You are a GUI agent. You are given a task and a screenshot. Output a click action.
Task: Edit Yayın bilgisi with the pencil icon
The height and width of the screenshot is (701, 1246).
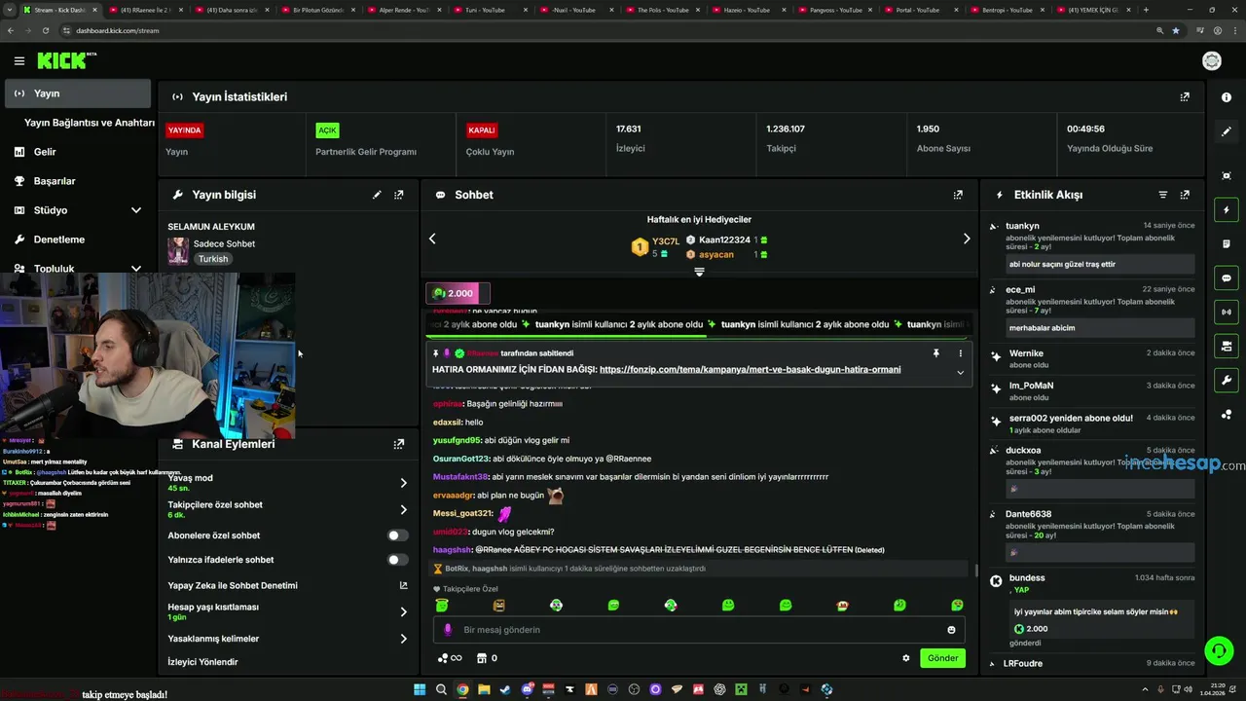pyautogui.click(x=377, y=195)
